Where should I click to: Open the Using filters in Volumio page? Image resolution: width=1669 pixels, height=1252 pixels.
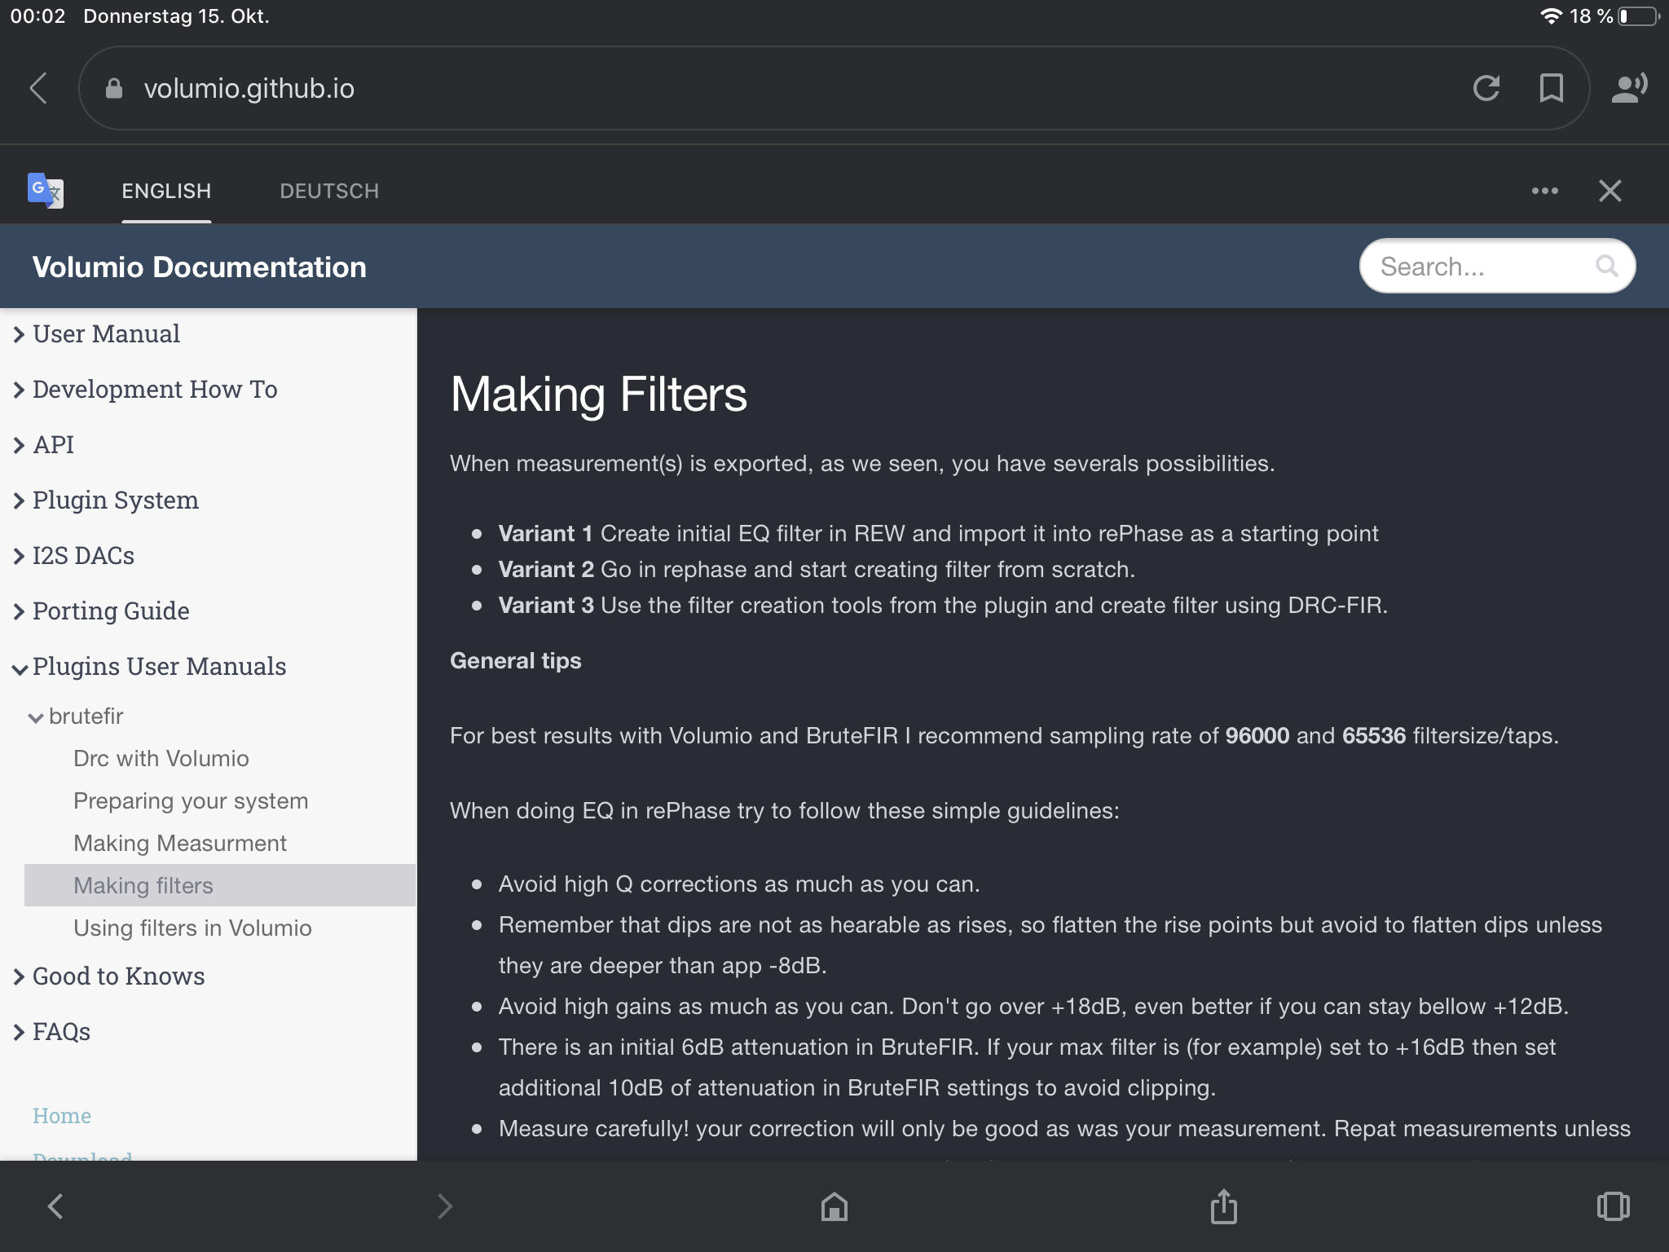192,928
